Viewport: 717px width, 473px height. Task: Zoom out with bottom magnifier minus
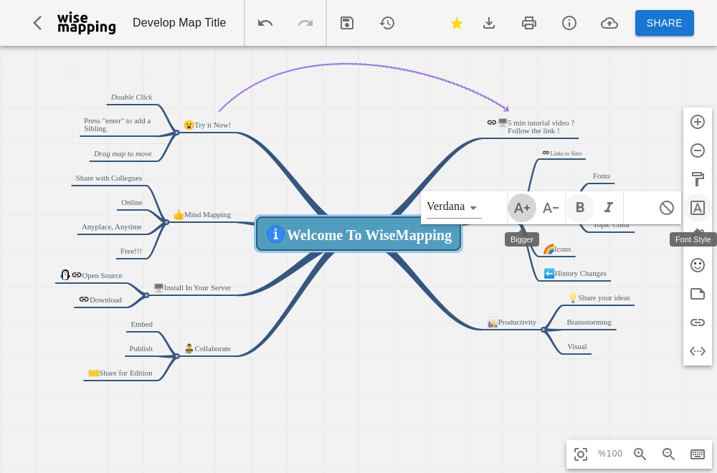pyautogui.click(x=668, y=454)
